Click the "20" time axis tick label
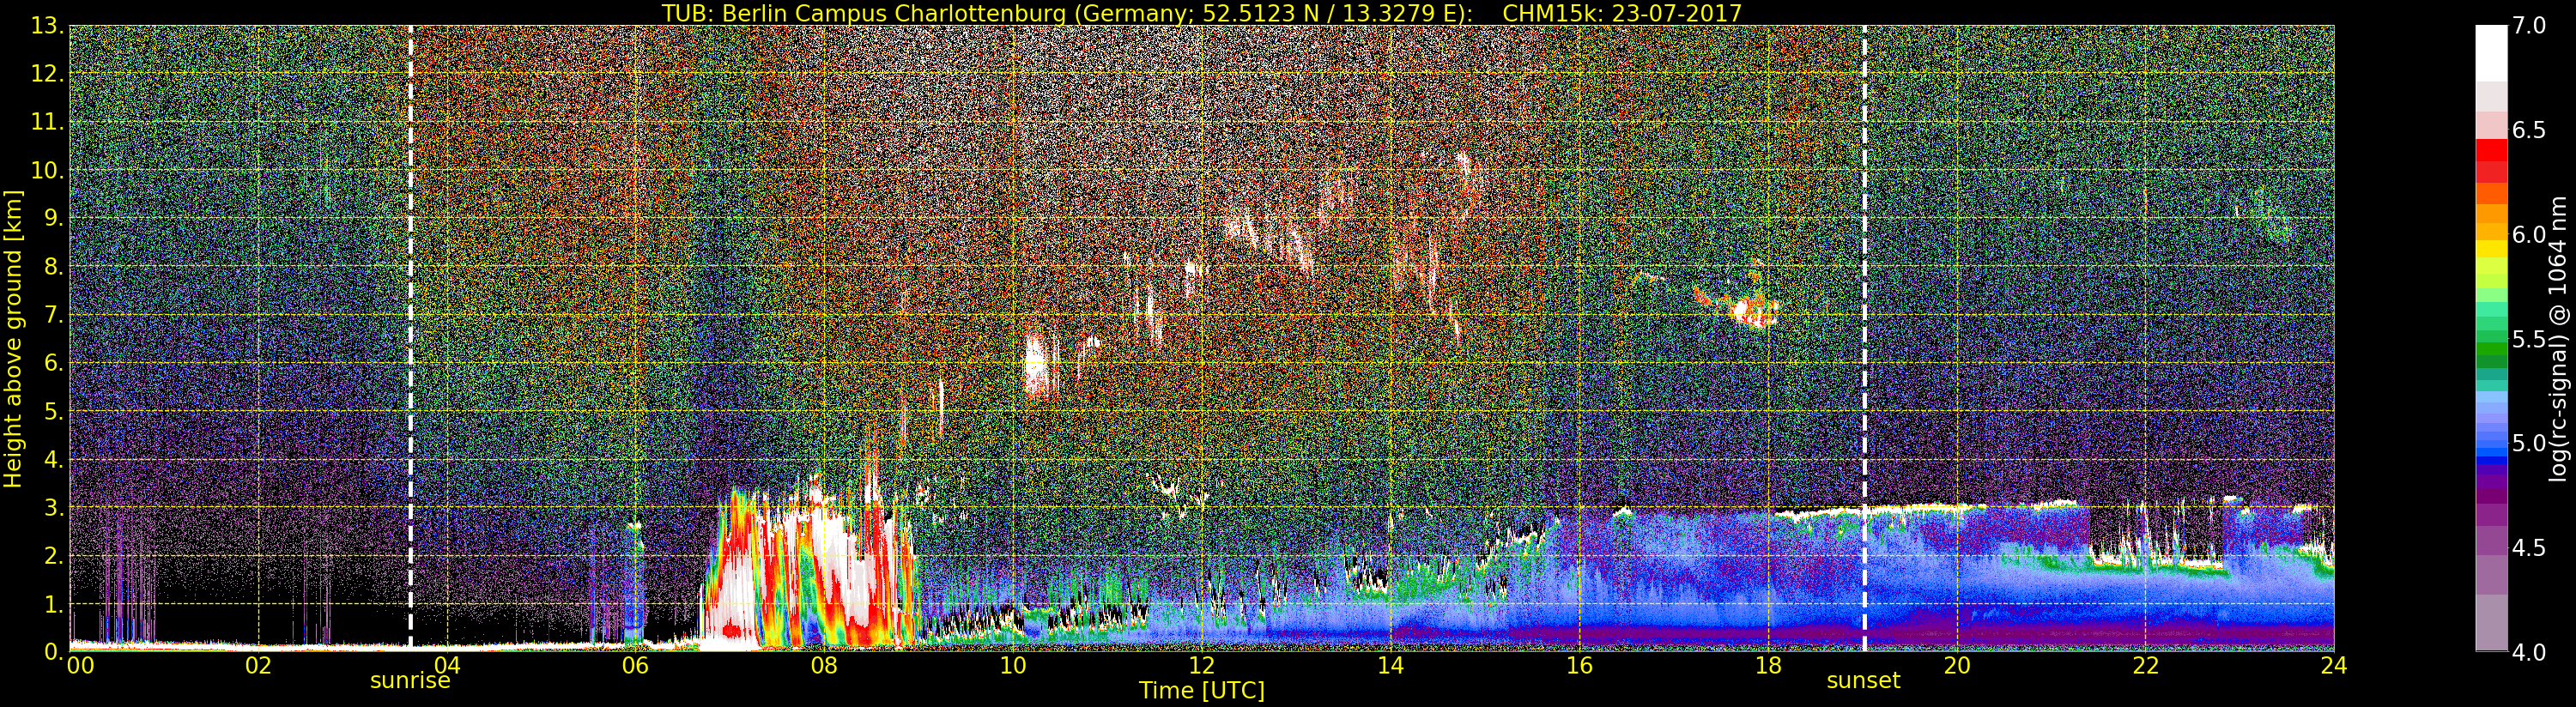This screenshot has width=2576, height=707. click(1957, 666)
